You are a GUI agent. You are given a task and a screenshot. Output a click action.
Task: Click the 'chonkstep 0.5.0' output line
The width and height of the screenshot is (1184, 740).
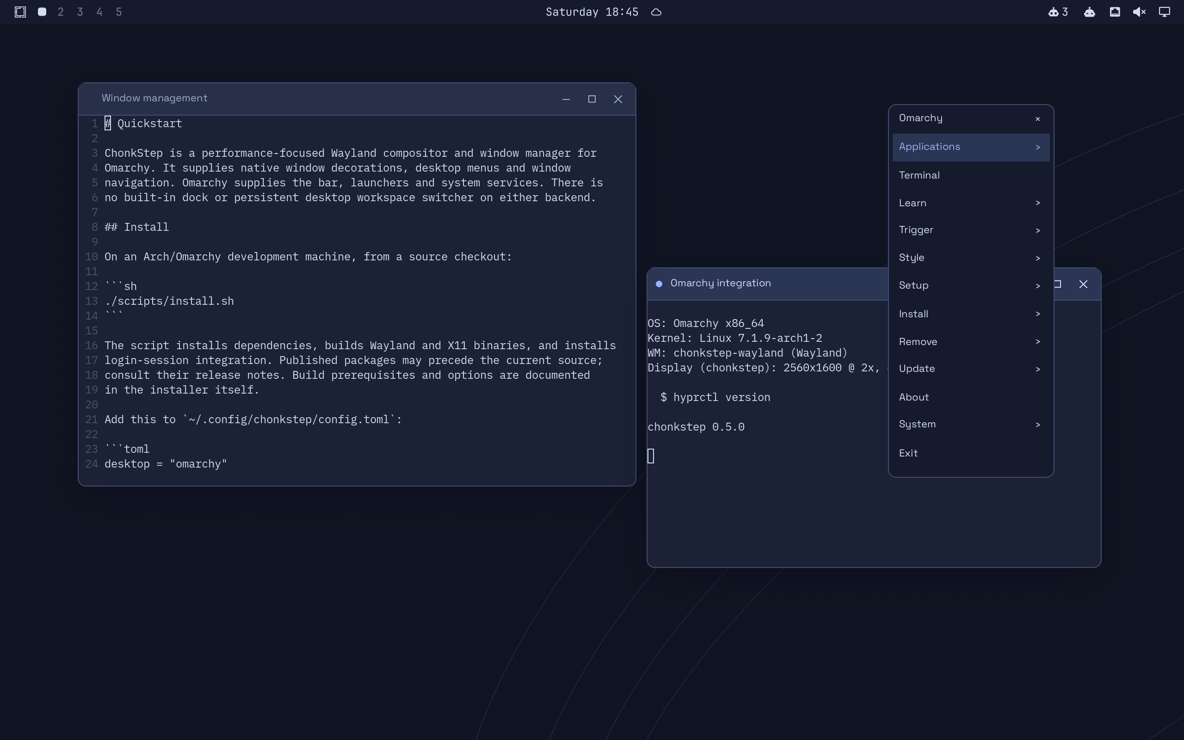[696, 427]
